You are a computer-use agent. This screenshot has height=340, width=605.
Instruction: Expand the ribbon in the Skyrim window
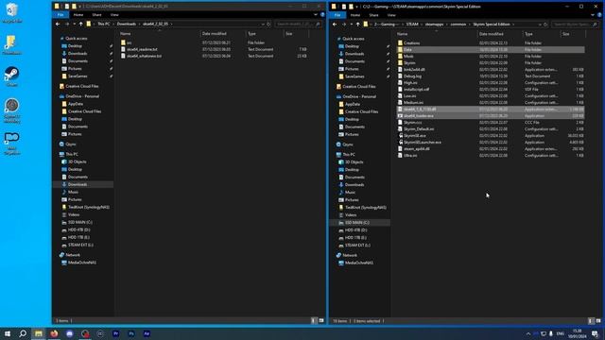[593, 15]
